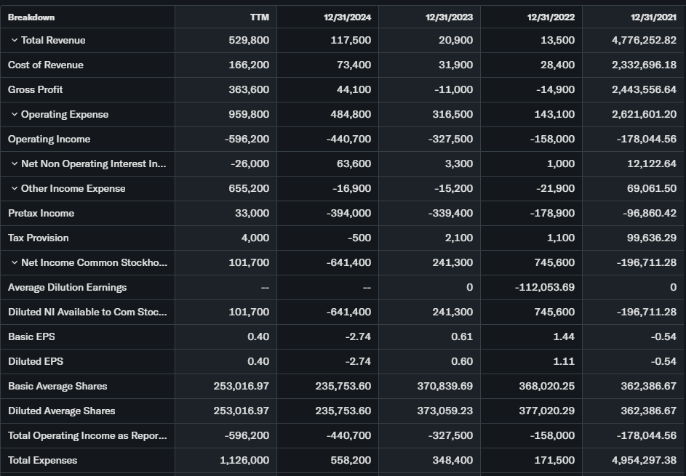Image resolution: width=686 pixels, height=476 pixels.
Task: Click the Tax Provision row label
Action: [39, 238]
